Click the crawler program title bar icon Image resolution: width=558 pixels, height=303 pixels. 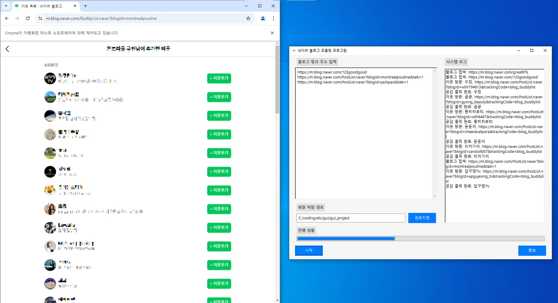294,51
